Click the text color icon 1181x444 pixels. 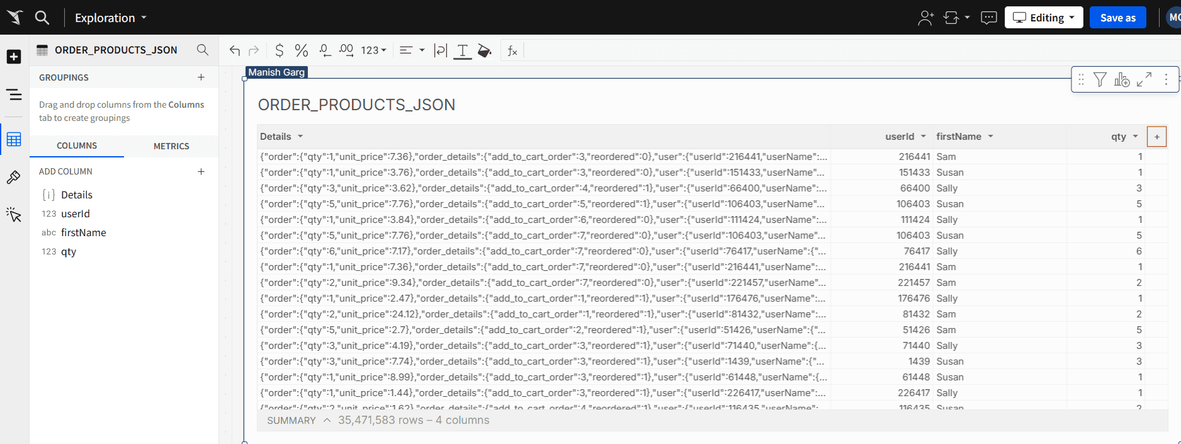tap(463, 50)
